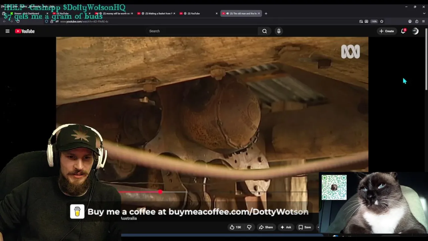
Task: Open YouTube notifications bell
Action: (403, 31)
